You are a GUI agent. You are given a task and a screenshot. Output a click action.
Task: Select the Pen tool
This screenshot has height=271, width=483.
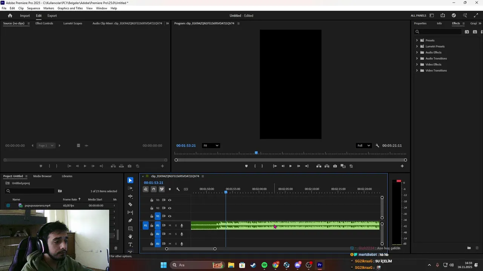[x=130, y=220]
